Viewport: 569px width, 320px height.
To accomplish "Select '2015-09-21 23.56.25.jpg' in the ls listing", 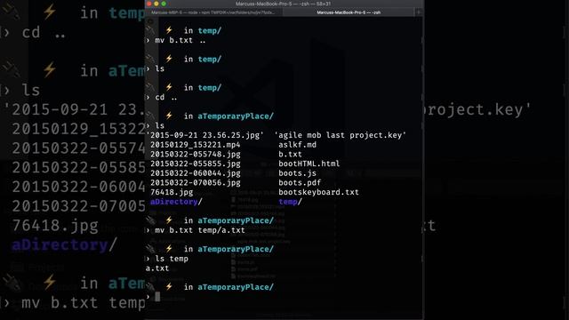I will point(205,135).
